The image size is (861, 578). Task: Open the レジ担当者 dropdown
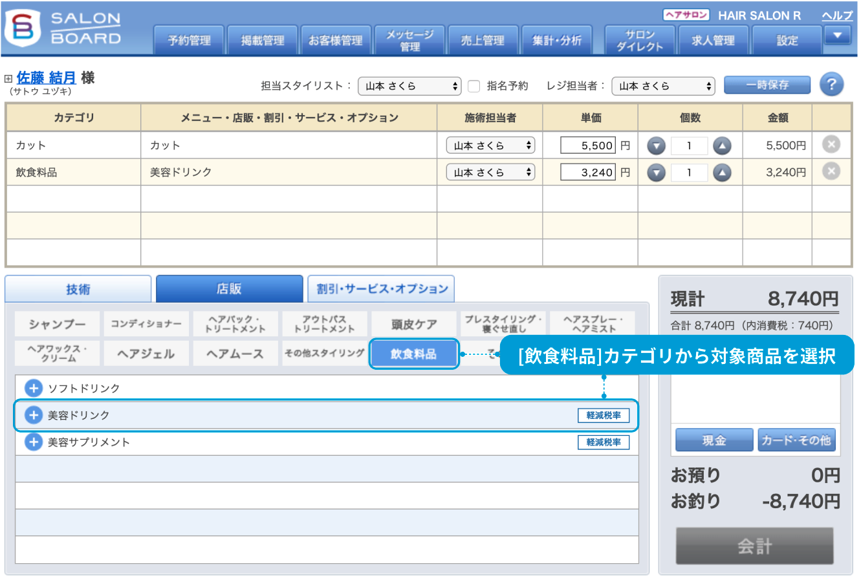coord(663,86)
